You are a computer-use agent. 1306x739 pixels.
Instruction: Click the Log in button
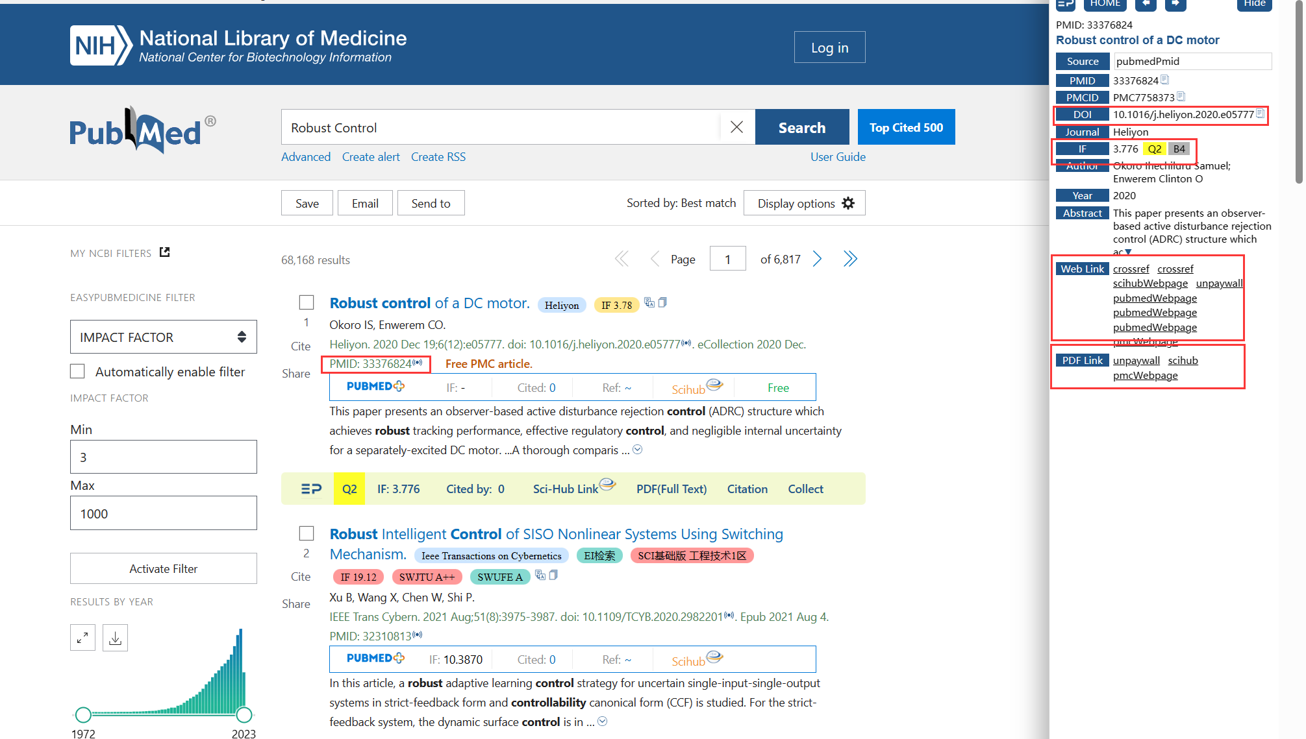(x=829, y=47)
